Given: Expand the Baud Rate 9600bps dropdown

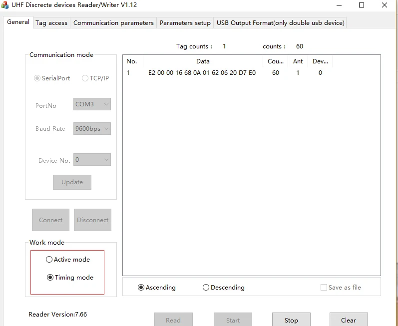Looking at the screenshot, I should click(92, 128).
